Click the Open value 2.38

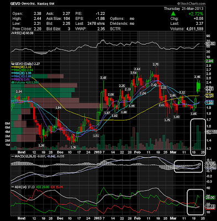click(38, 14)
